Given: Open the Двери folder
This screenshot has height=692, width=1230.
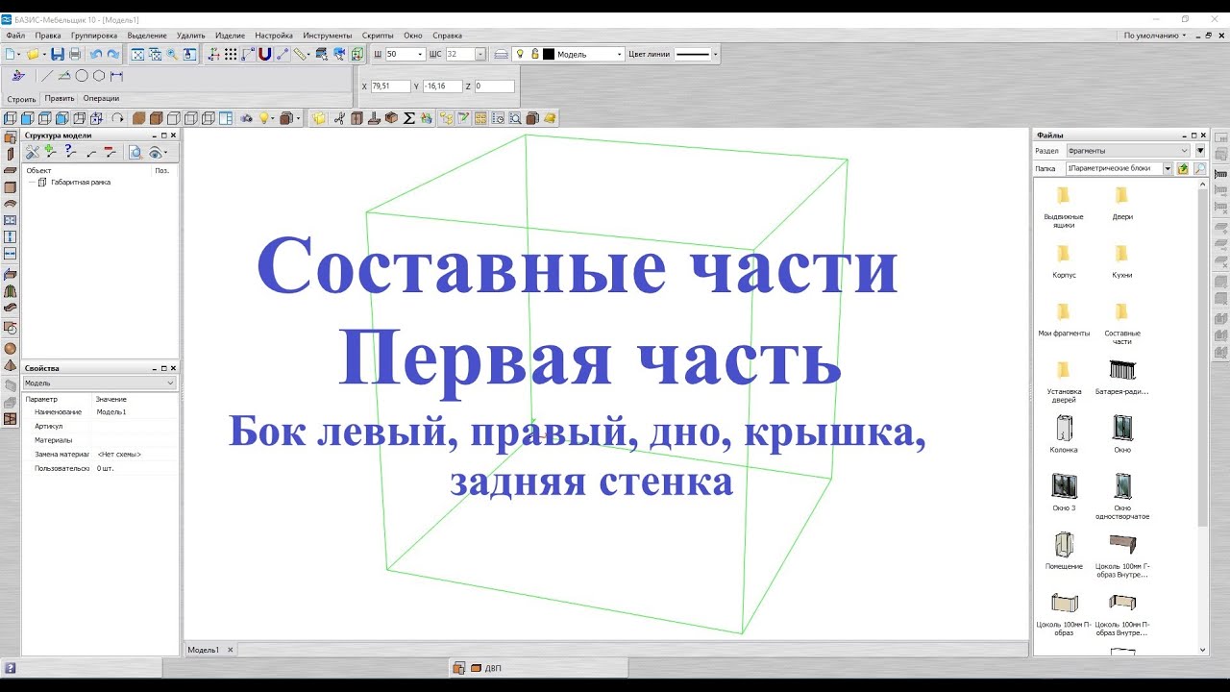Looking at the screenshot, I should 1121,203.
